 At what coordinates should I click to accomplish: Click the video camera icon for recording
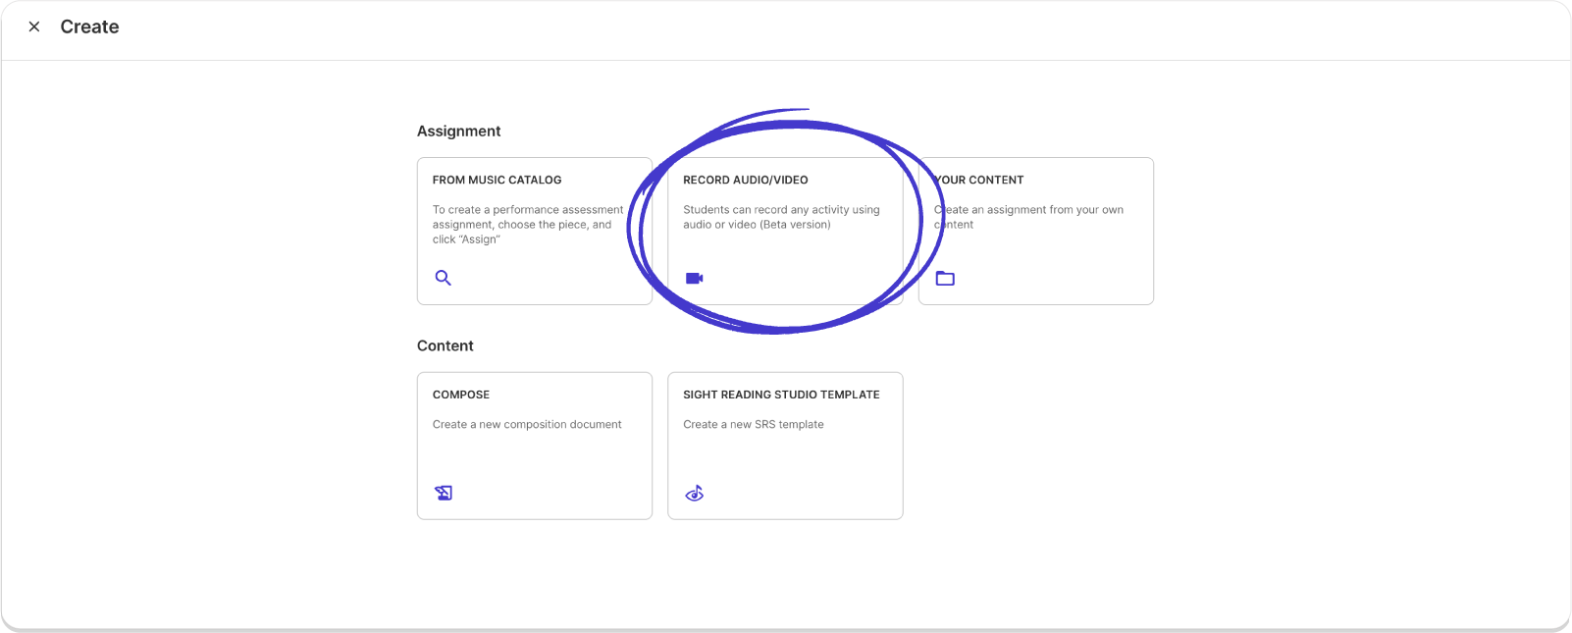pyautogui.click(x=694, y=278)
